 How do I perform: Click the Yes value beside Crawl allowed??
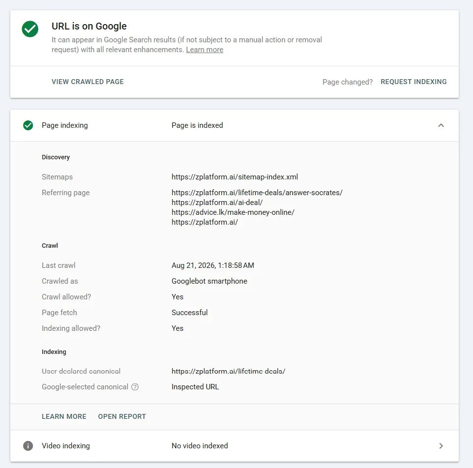tap(177, 297)
